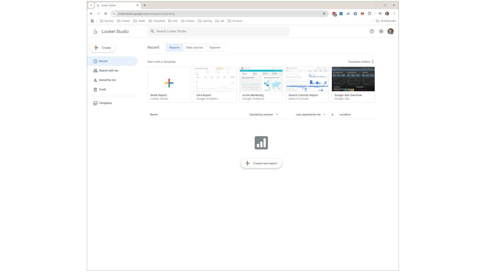Open the Furniture bookmarks folder

tap(235, 21)
